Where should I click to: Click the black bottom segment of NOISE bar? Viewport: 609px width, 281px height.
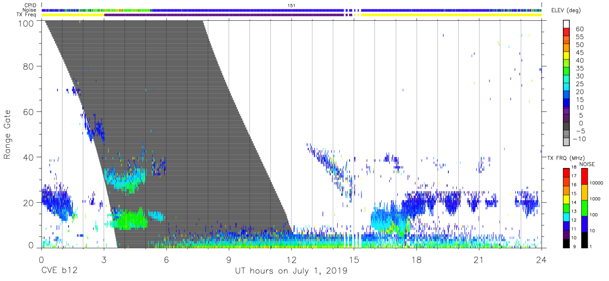pos(584,239)
